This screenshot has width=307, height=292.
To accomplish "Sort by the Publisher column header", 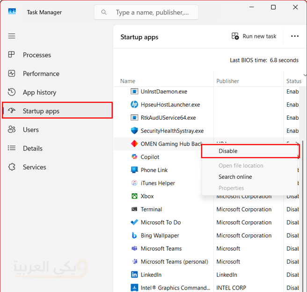I will pyautogui.click(x=227, y=81).
